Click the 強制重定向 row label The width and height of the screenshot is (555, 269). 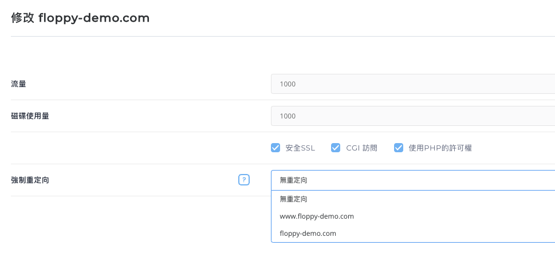(x=30, y=180)
